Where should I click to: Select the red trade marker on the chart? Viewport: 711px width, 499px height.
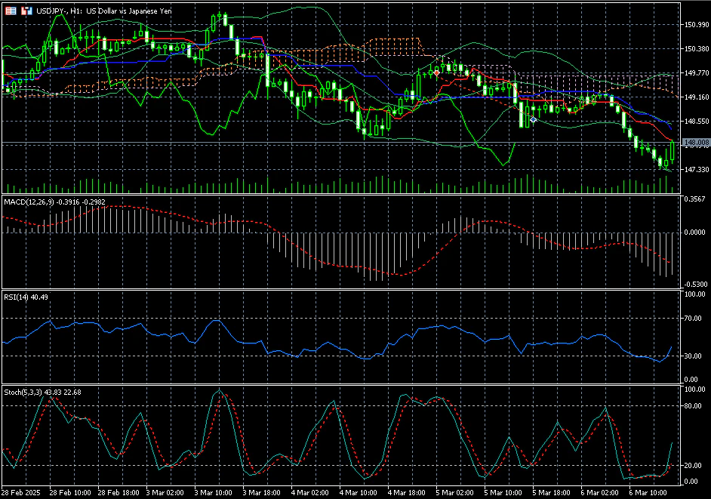[x=437, y=72]
